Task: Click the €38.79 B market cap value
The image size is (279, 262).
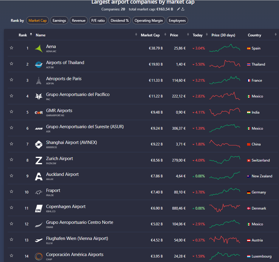Action: (x=156, y=48)
